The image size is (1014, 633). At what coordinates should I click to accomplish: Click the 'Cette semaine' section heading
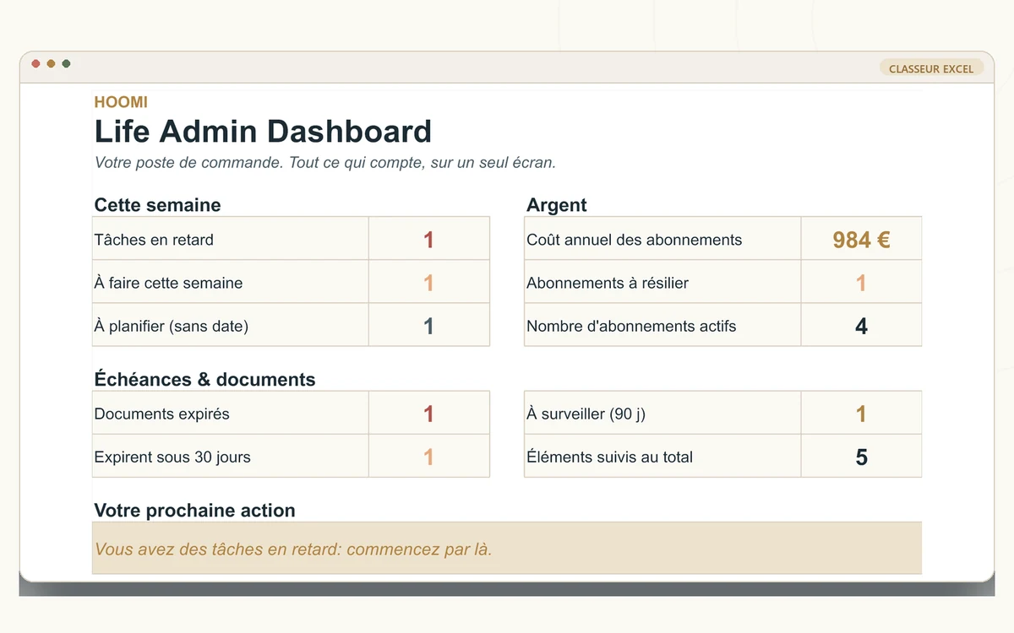[157, 205]
